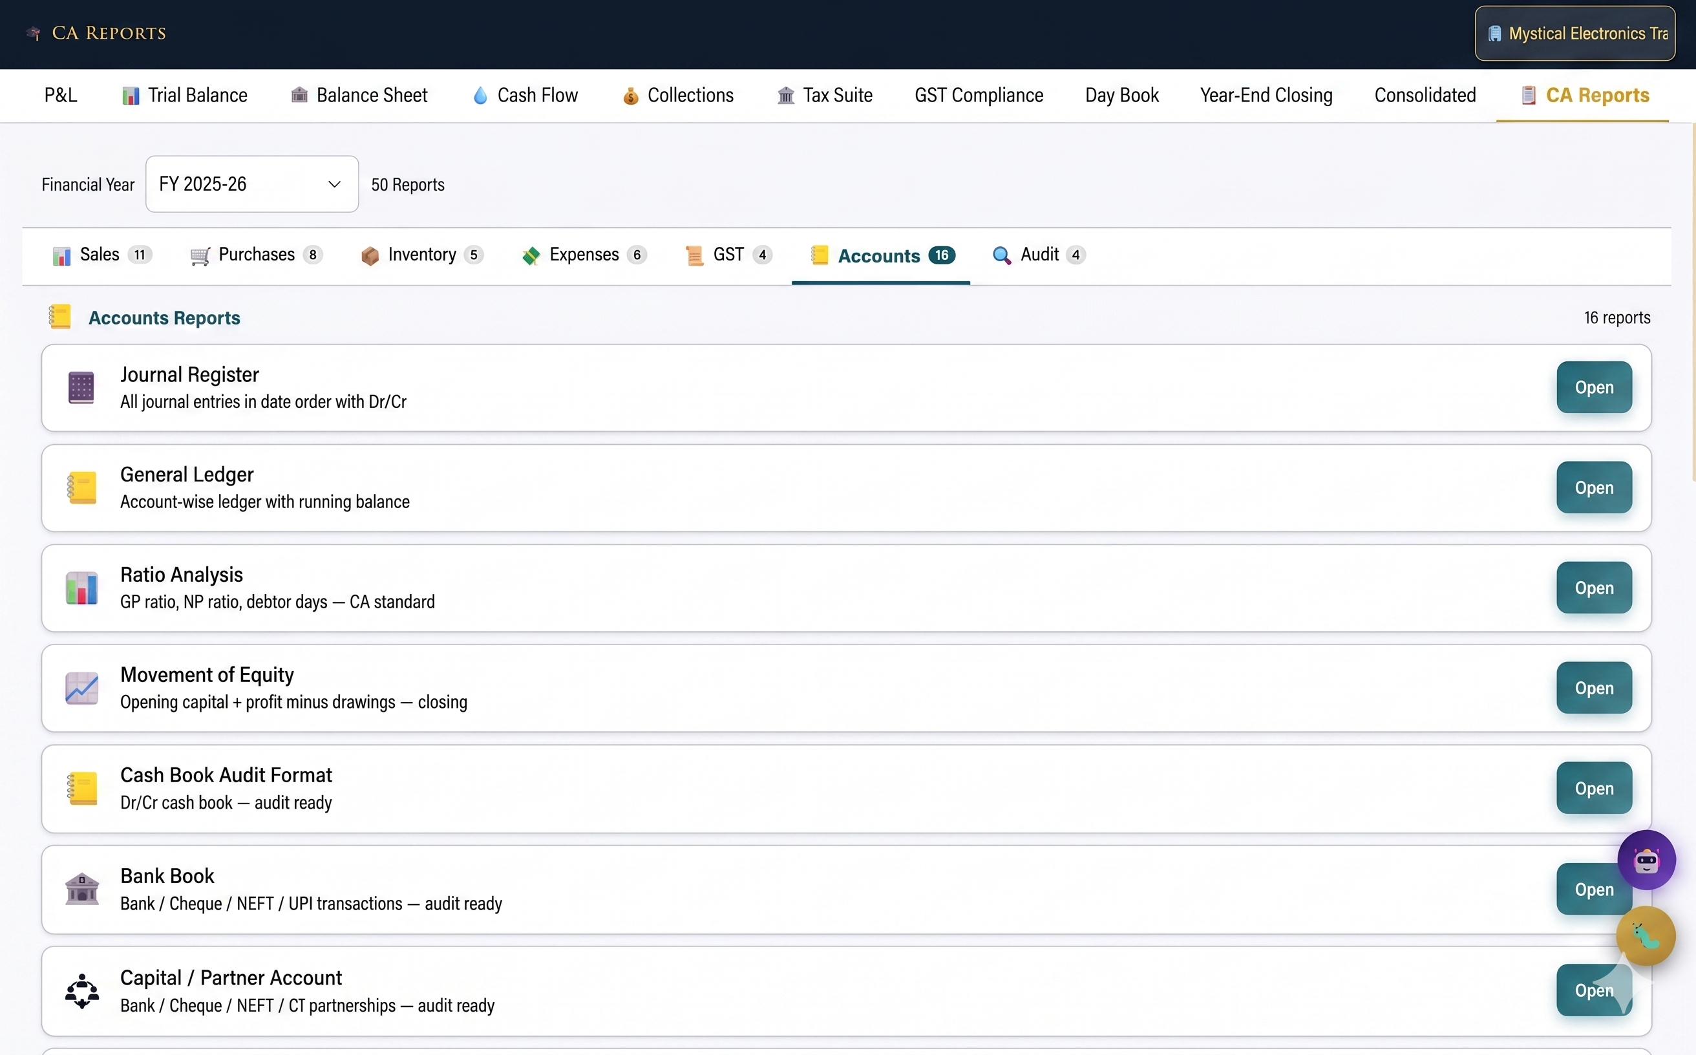
Task: Click the Purchases count badge 8
Action: (x=313, y=255)
